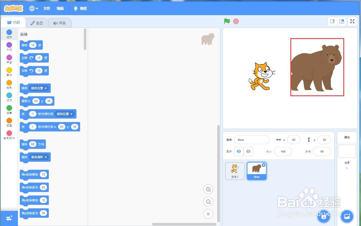This screenshot has width=361, height=226.
Task: Select the 侦测 block category
Action: click(x=9, y=97)
